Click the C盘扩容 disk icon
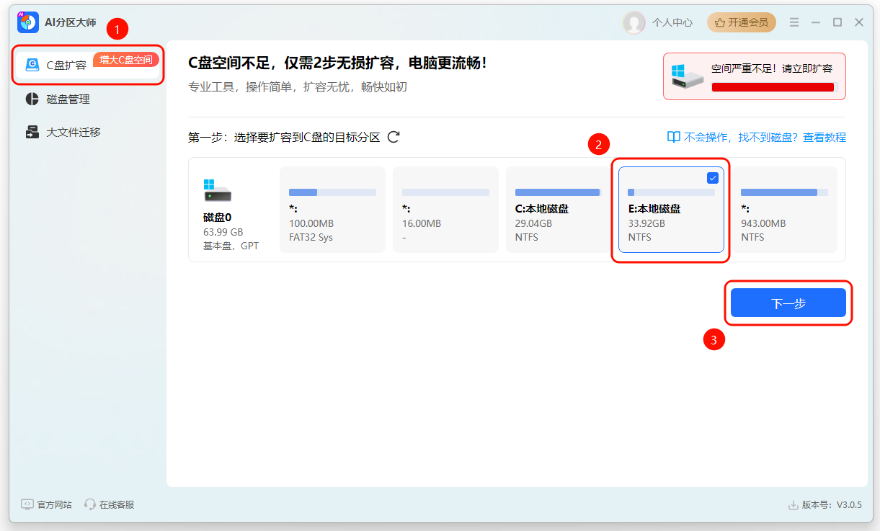880x531 pixels. click(x=32, y=65)
